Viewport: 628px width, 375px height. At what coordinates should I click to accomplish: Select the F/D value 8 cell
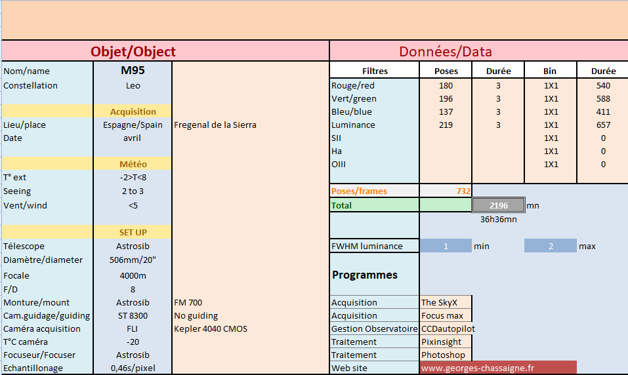pyautogui.click(x=133, y=289)
